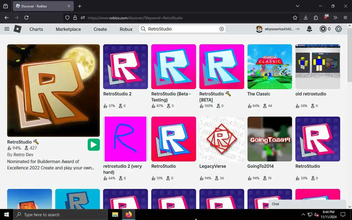Go back with the browser back arrow
Image resolution: width=352 pixels, height=220 pixels.
click(7, 18)
